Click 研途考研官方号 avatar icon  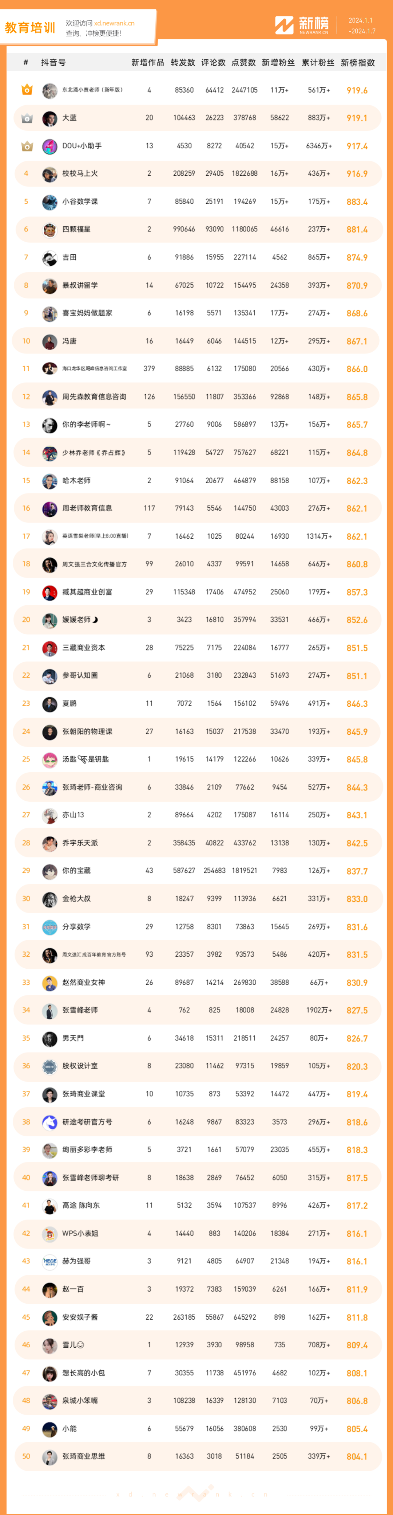tap(49, 1122)
